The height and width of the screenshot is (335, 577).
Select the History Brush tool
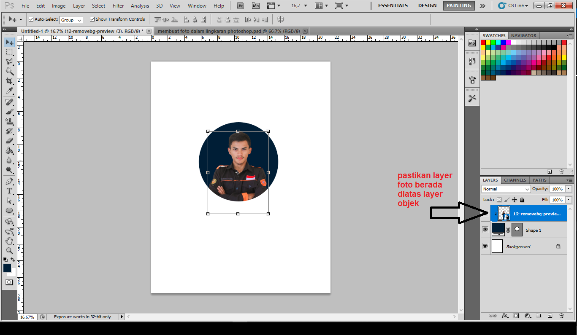click(x=9, y=131)
